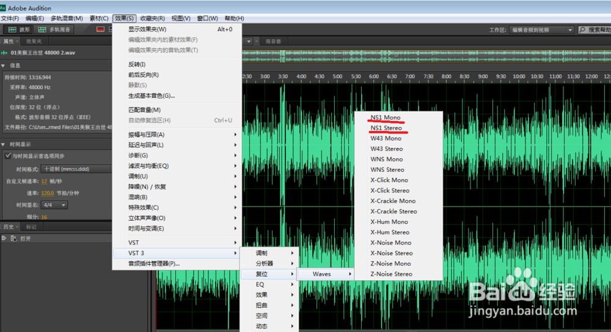Click the red spectral display icon

pos(101,29)
